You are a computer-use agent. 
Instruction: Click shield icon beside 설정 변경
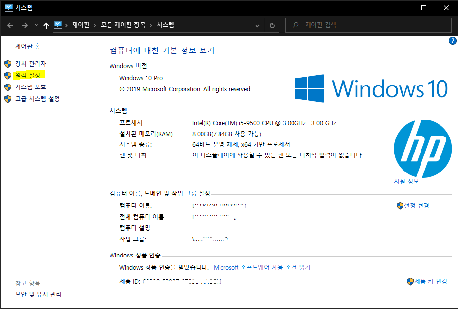click(400, 206)
